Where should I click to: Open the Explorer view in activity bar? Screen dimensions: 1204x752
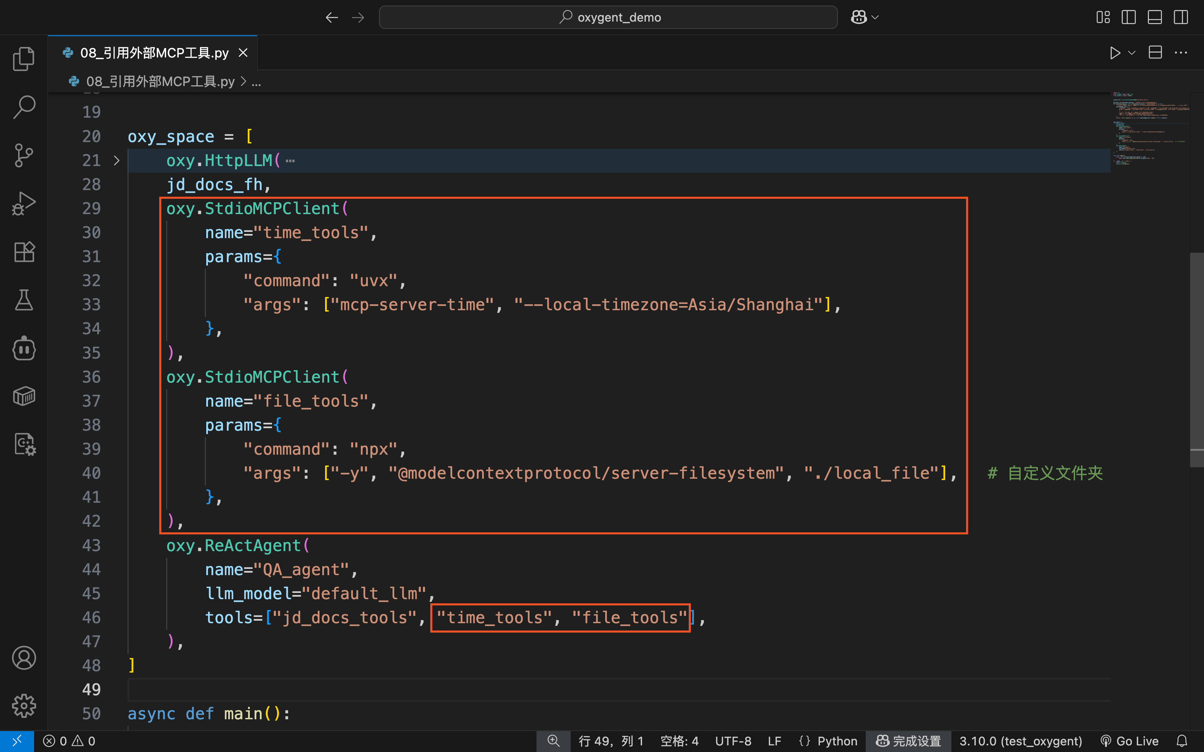[23, 59]
